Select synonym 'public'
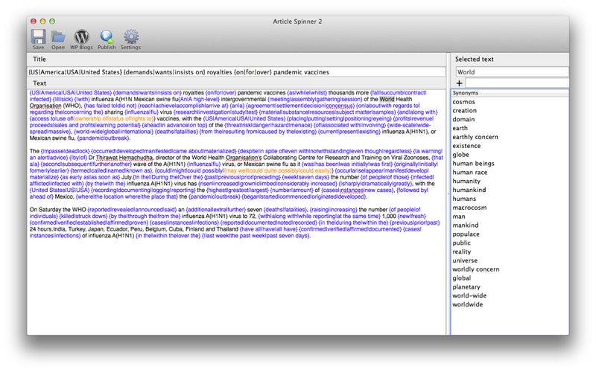Image resolution: width=596 pixels, height=372 pixels. coord(461,243)
